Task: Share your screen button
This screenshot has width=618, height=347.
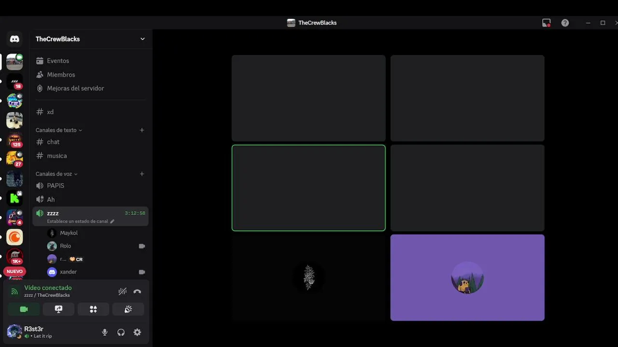Action: point(58,309)
